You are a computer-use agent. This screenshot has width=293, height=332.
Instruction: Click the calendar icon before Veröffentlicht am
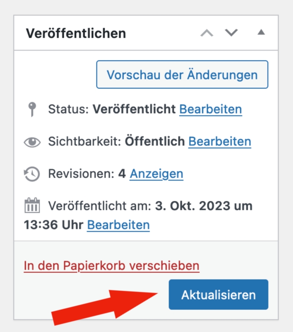(x=32, y=206)
